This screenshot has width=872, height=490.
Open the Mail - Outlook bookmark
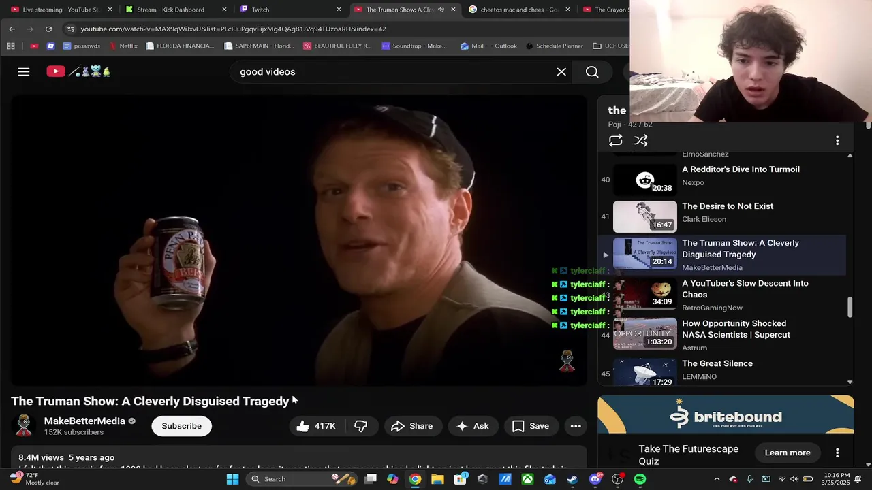point(488,46)
